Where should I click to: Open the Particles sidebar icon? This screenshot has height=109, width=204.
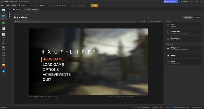(4, 53)
